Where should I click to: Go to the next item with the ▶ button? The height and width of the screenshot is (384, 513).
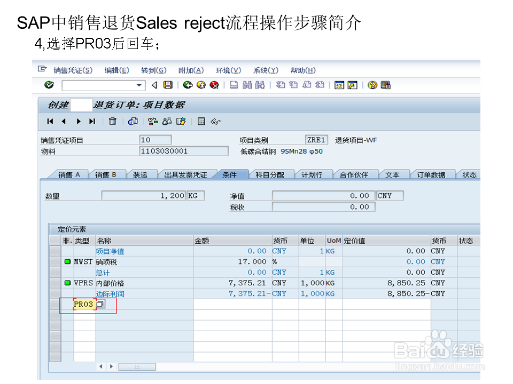(78, 122)
